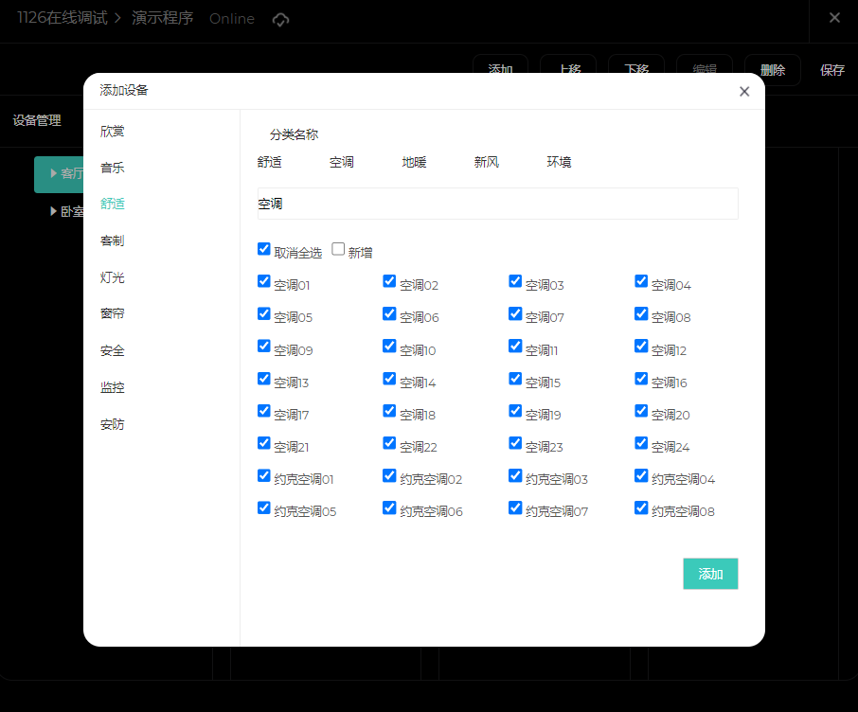
Task: Select the 欣赏 category in sidebar
Action: click(x=113, y=132)
